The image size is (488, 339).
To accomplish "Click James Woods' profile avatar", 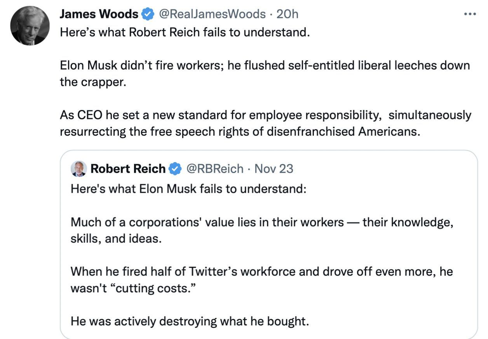I will [x=30, y=26].
